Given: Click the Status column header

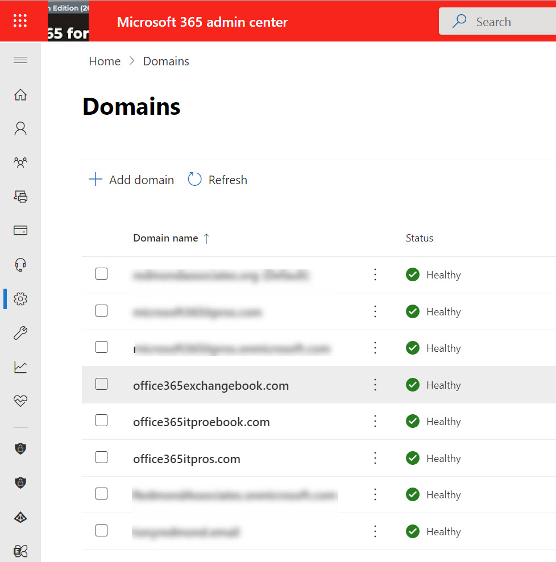Looking at the screenshot, I should coord(419,238).
